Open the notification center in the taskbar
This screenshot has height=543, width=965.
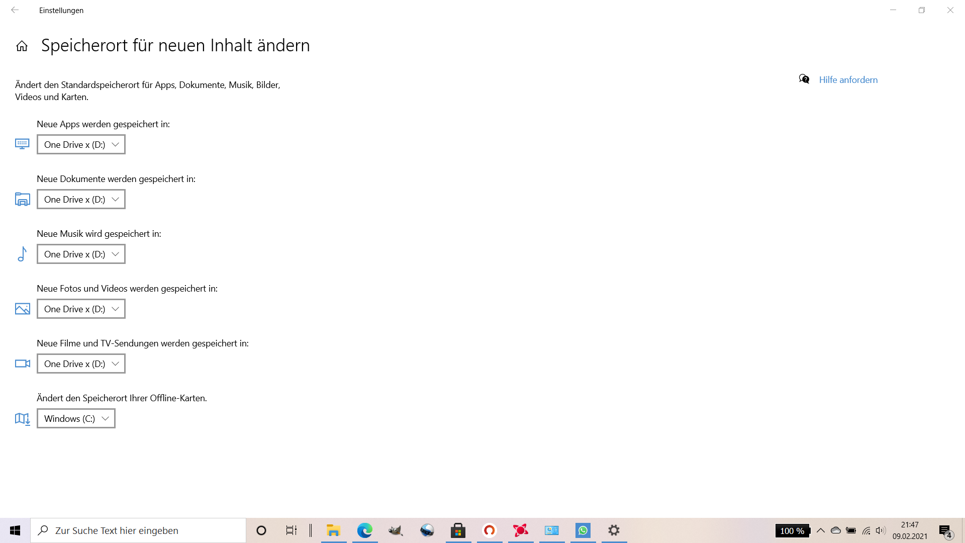click(x=945, y=531)
